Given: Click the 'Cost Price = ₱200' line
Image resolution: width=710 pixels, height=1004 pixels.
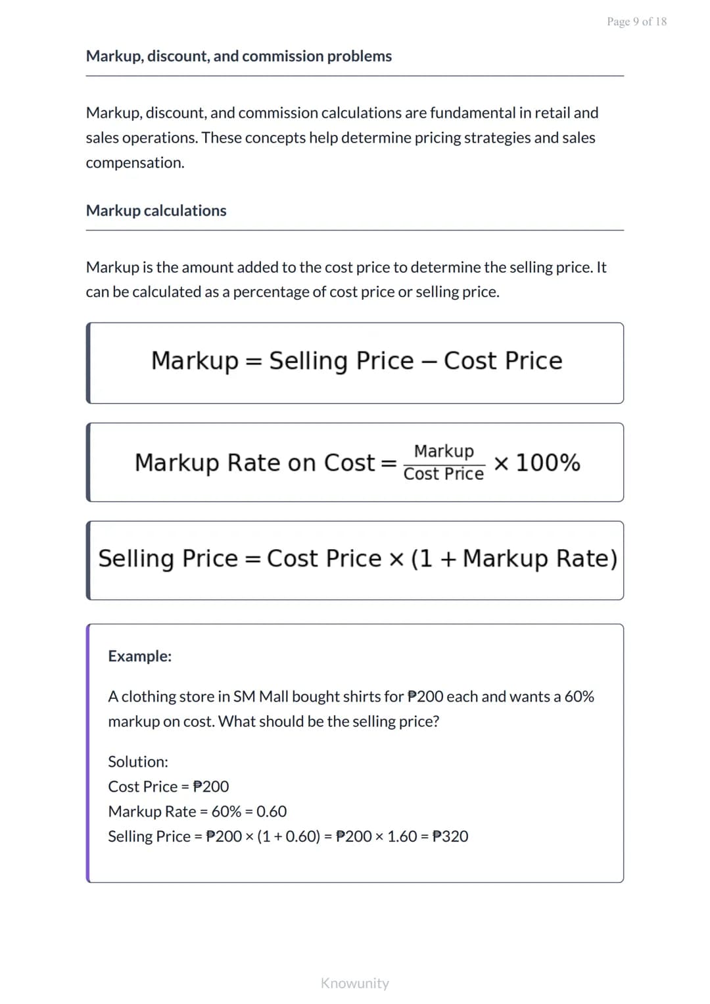Looking at the screenshot, I should click(168, 786).
